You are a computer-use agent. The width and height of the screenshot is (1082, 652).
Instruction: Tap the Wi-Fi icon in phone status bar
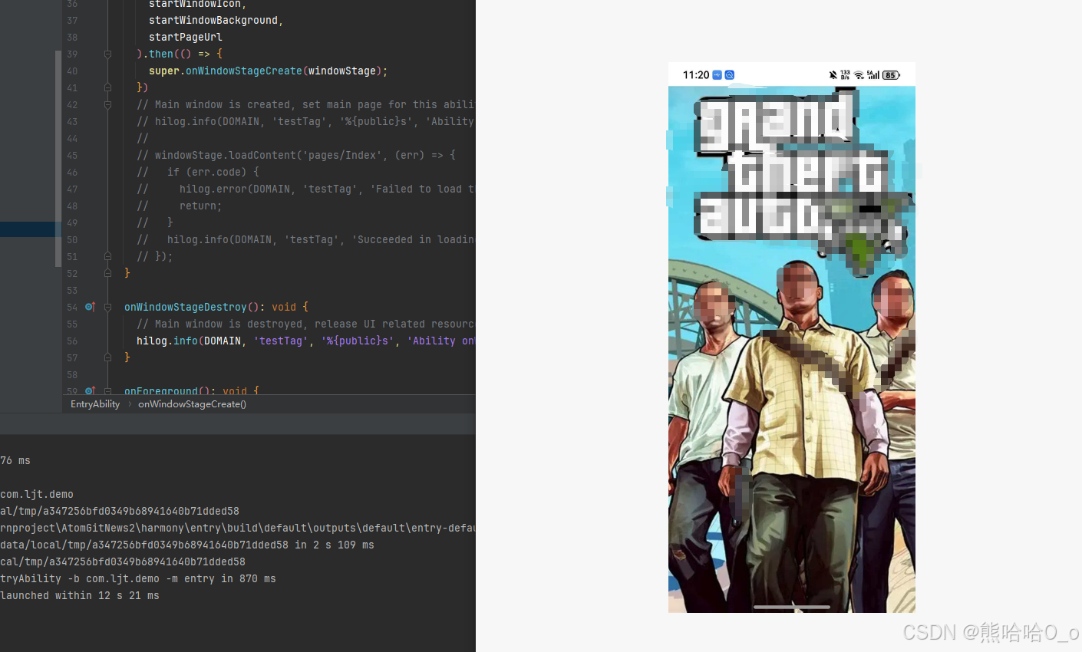[859, 75]
